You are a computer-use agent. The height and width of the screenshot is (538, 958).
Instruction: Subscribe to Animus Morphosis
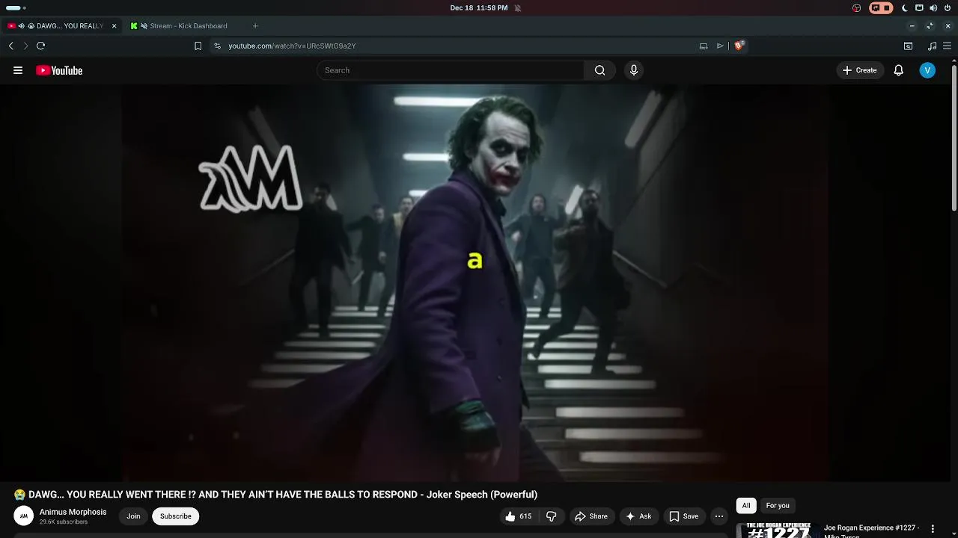tap(175, 516)
